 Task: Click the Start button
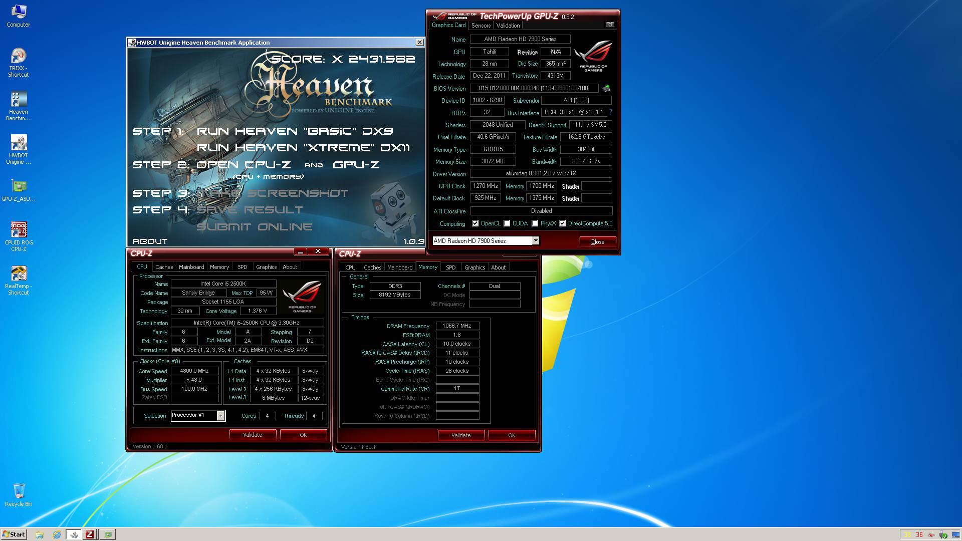point(14,534)
